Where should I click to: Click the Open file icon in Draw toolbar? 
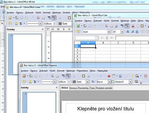point(17,18)
